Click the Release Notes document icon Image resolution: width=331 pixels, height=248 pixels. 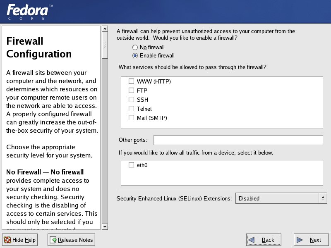pyautogui.click(x=53, y=240)
